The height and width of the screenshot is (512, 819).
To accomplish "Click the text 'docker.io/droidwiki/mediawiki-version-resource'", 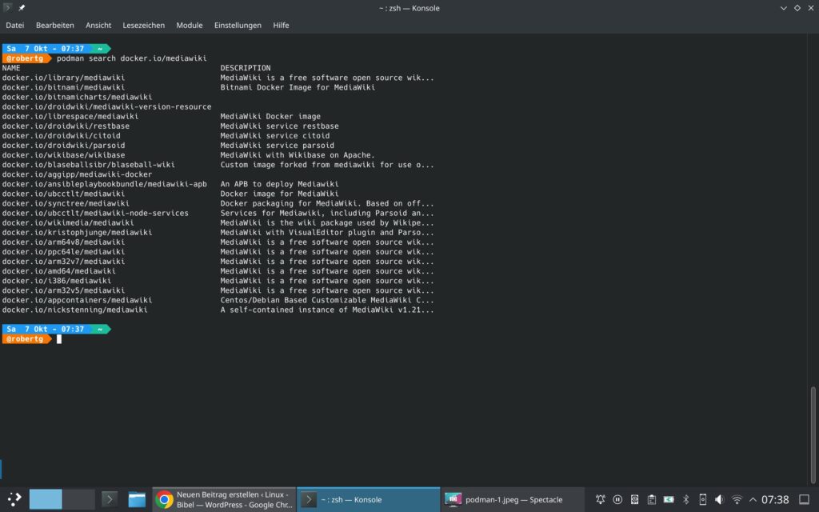I will (106, 106).
